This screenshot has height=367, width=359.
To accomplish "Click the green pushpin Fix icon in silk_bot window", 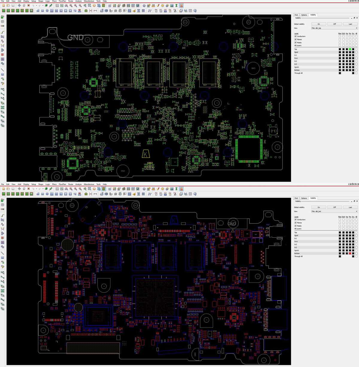I will pos(51,189).
